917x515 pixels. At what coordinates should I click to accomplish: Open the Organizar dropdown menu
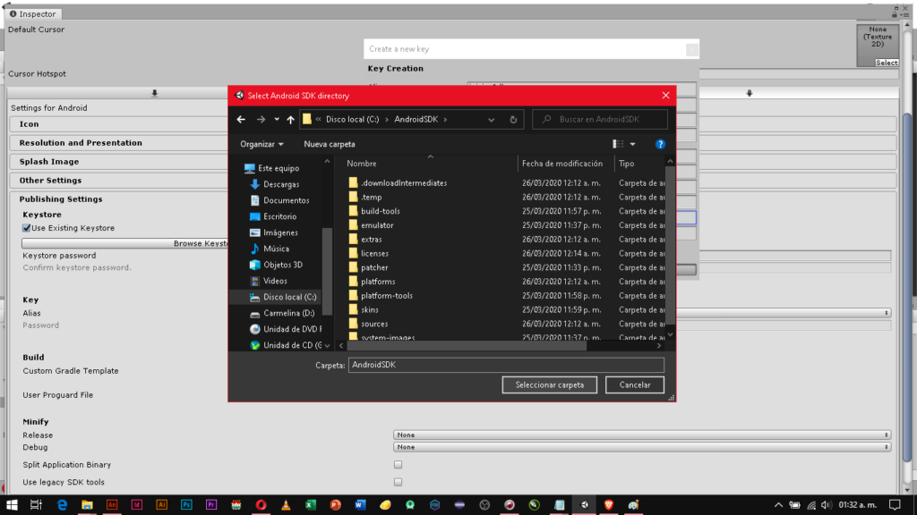[261, 144]
